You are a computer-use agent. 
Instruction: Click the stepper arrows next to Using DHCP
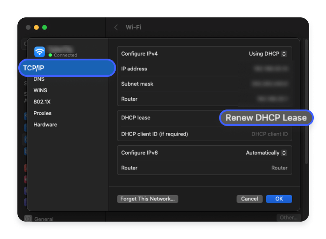[284, 54]
